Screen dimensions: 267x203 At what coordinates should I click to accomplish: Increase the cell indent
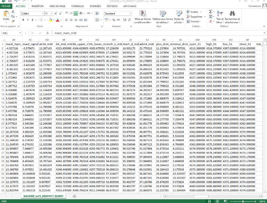(x=86, y=20)
